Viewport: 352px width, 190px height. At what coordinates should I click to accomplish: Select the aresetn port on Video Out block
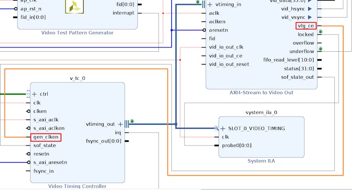pyautogui.click(x=218, y=30)
